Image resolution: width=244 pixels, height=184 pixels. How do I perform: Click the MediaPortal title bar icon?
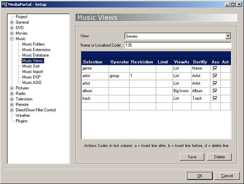point(4,4)
